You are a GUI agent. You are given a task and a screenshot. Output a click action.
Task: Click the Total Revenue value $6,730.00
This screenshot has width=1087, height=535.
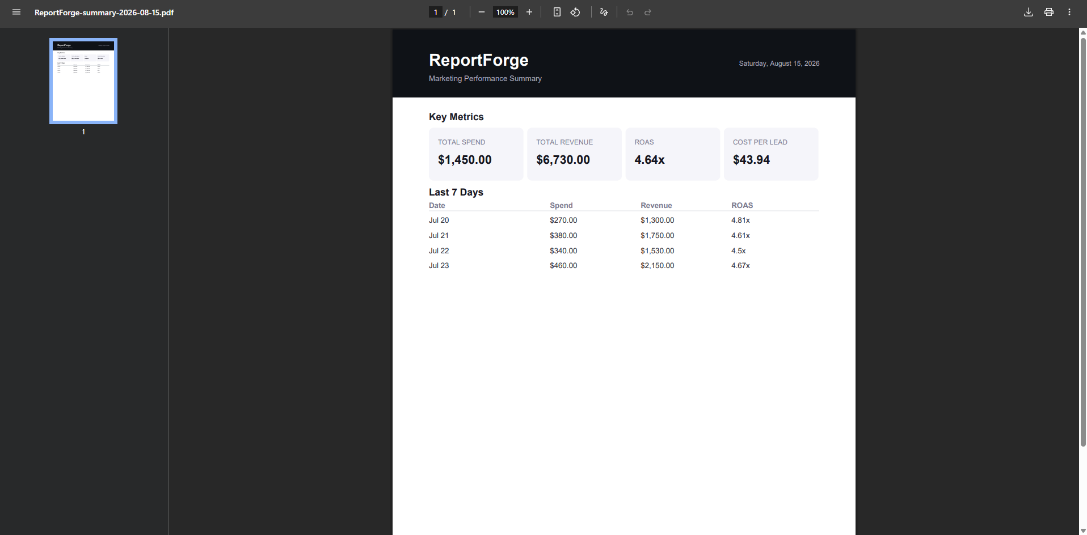(563, 160)
